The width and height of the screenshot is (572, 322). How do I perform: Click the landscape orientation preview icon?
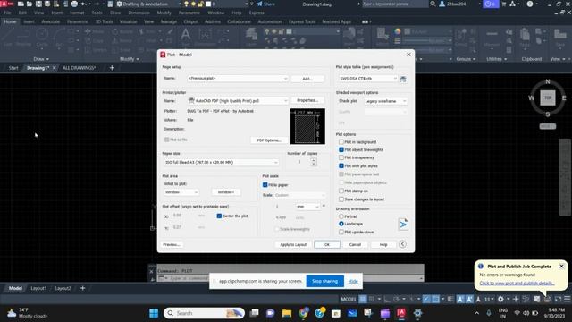coord(403,225)
